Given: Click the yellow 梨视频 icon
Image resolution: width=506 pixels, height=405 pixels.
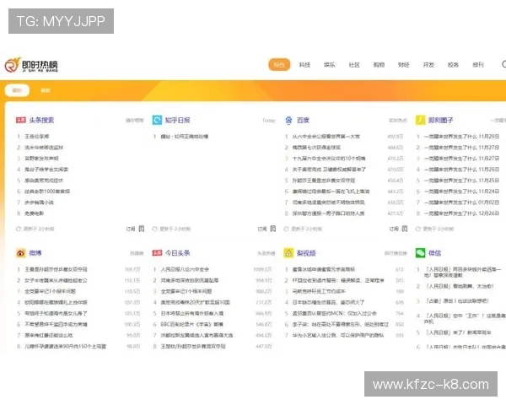Looking at the screenshot, I should pyautogui.click(x=288, y=253).
